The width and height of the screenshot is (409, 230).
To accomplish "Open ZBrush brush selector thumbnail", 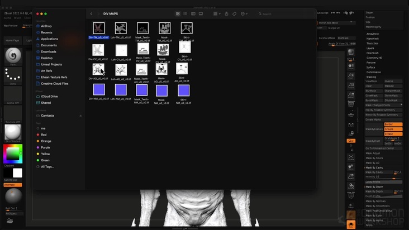I will [13, 56].
